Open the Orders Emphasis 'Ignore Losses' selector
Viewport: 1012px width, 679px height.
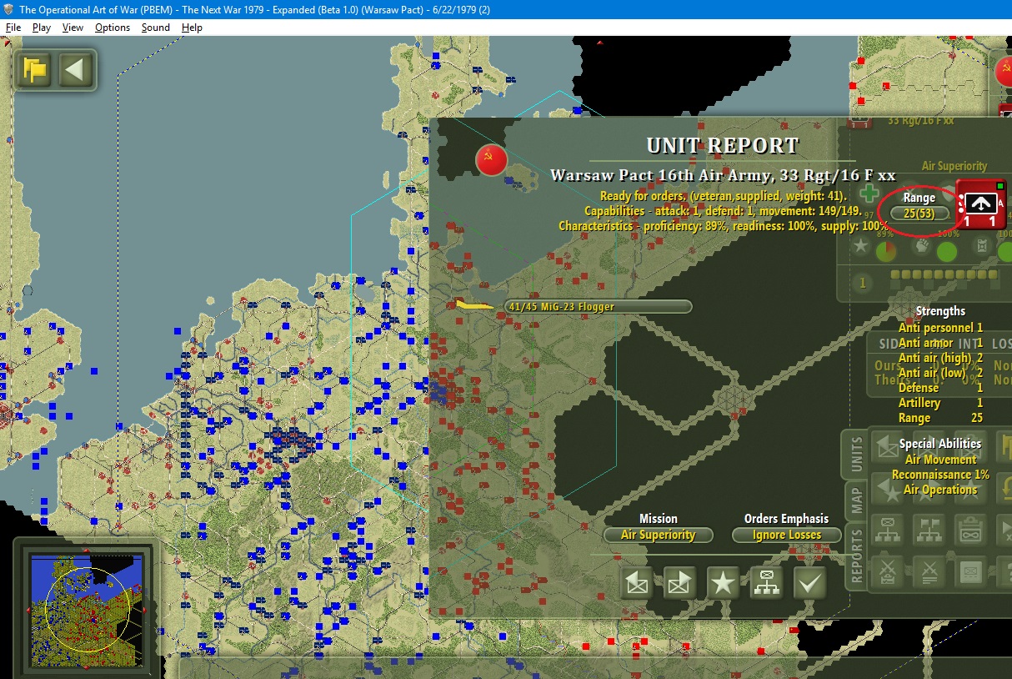786,536
